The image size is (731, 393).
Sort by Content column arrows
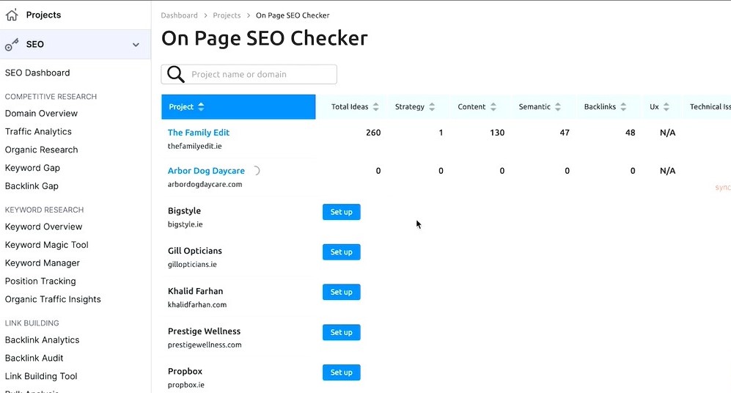coord(493,107)
